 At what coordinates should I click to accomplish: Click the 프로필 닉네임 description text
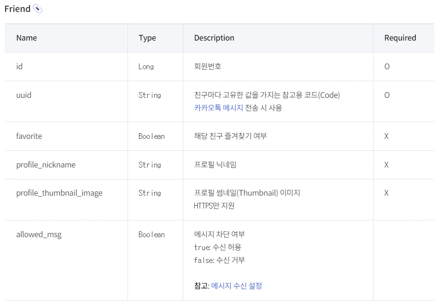215,165
